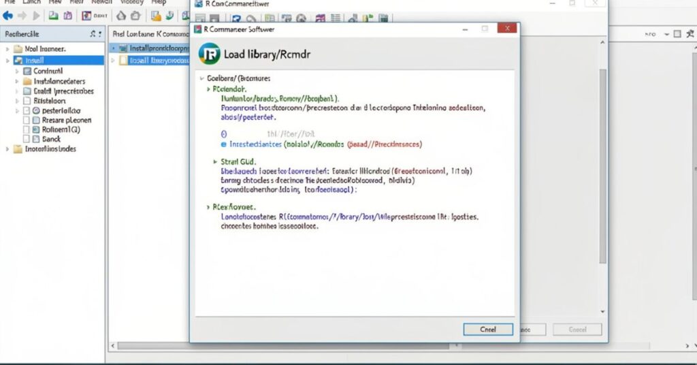Click the scroll-down arrow below the vertical scrollbar
697x365 pixels.
click(x=603, y=312)
